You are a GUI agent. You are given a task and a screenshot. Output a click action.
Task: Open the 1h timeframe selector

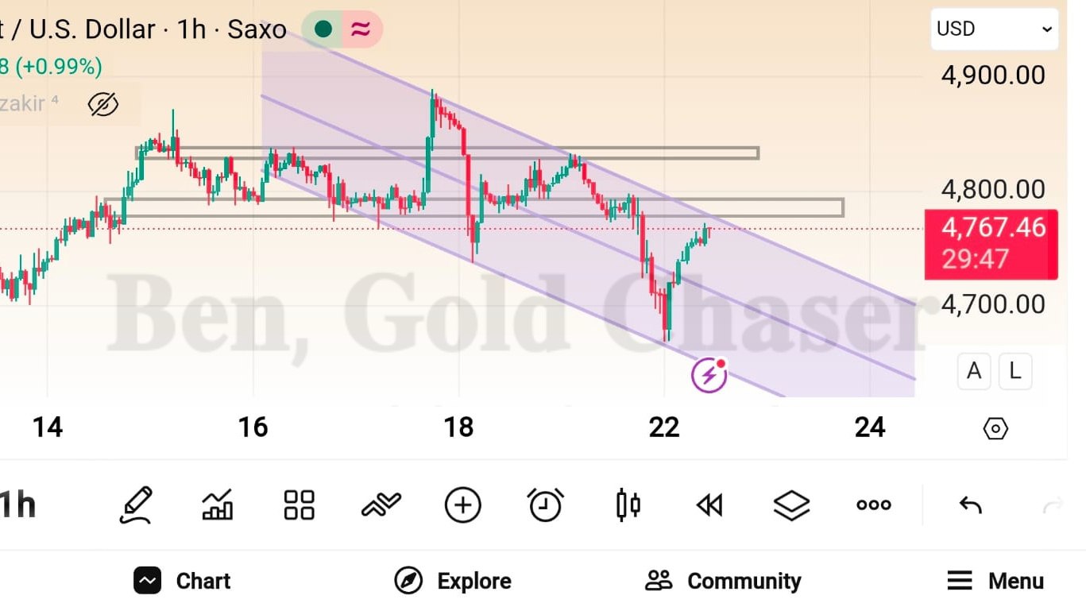pos(17,505)
